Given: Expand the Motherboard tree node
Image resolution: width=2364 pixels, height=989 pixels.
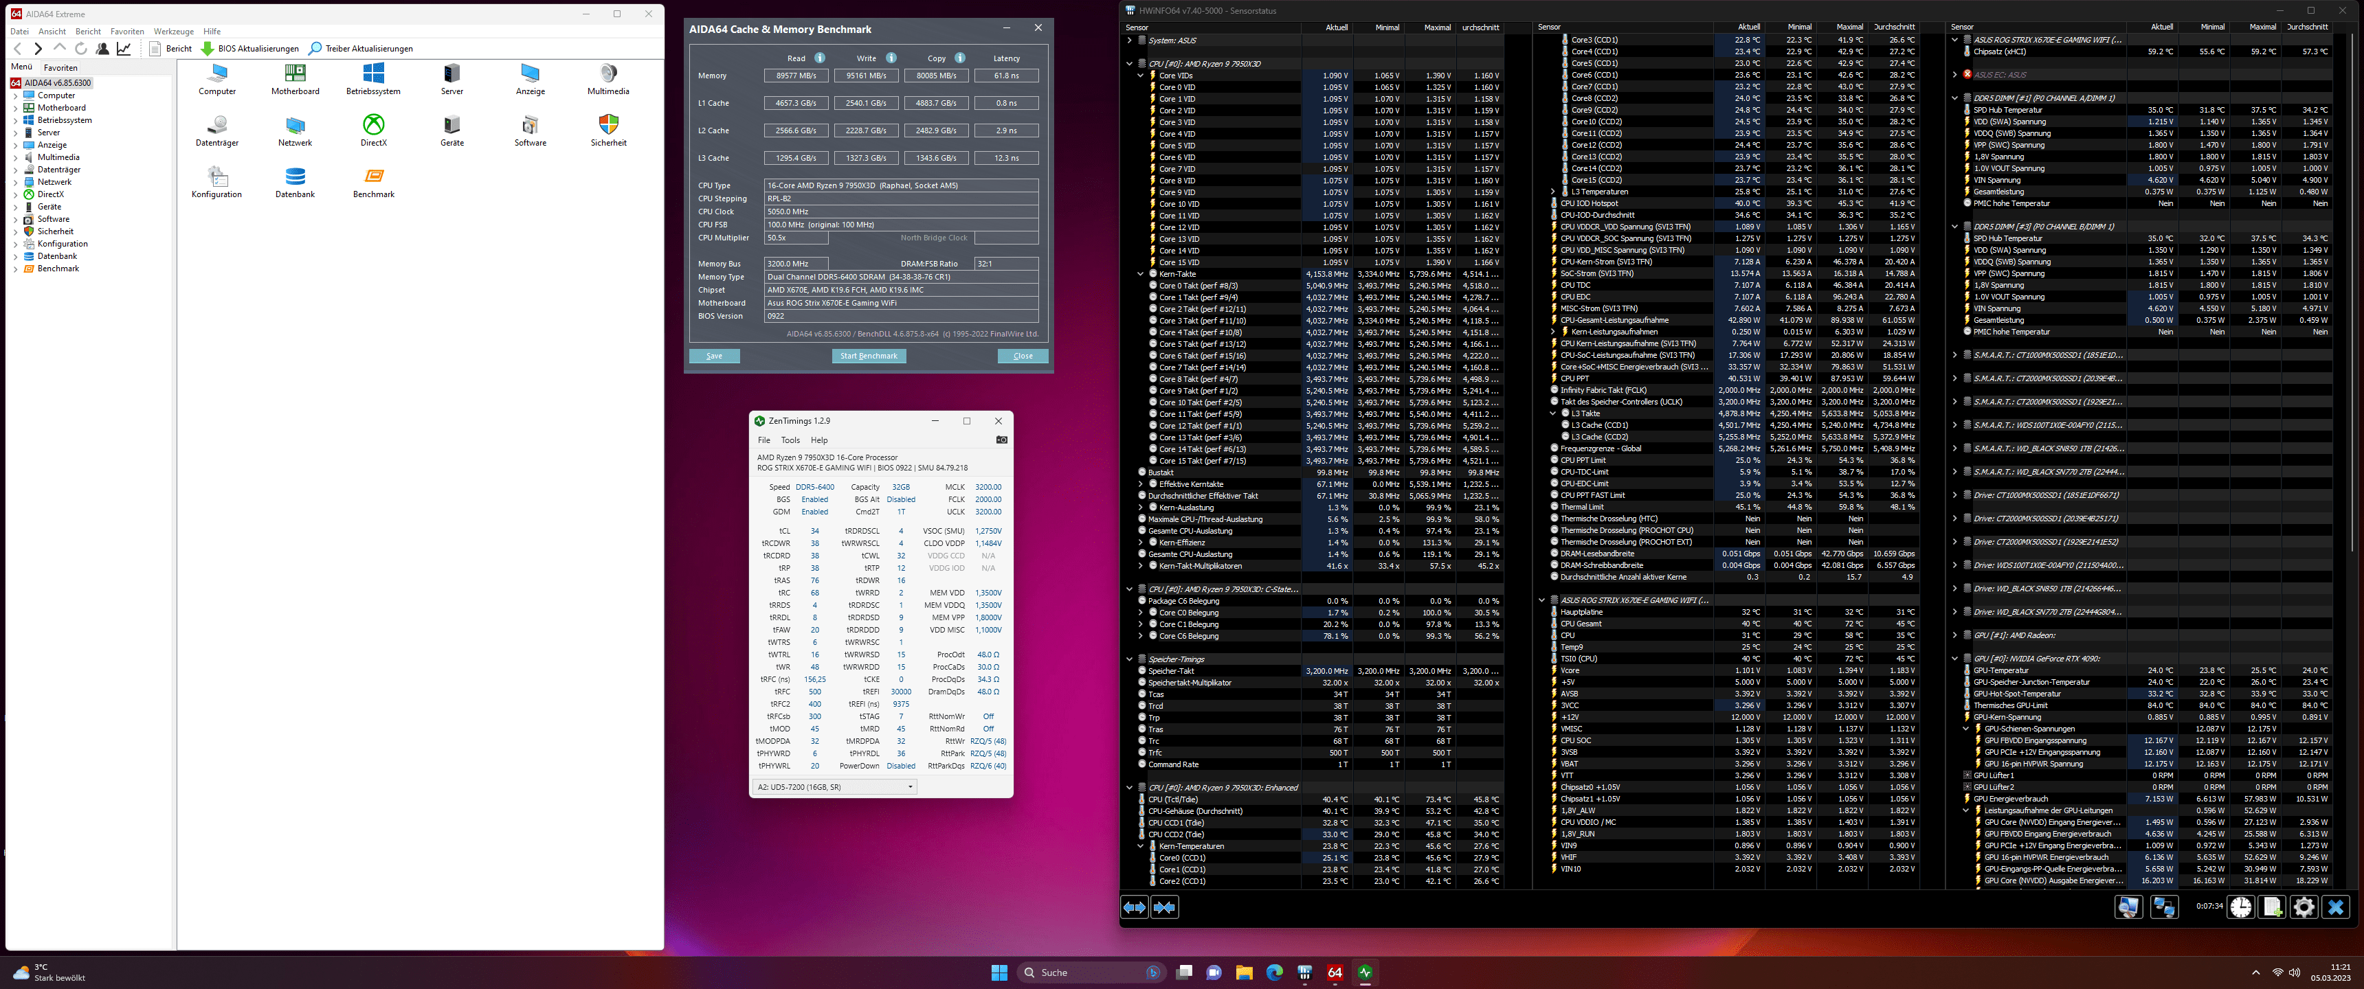Looking at the screenshot, I should pyautogui.click(x=16, y=109).
